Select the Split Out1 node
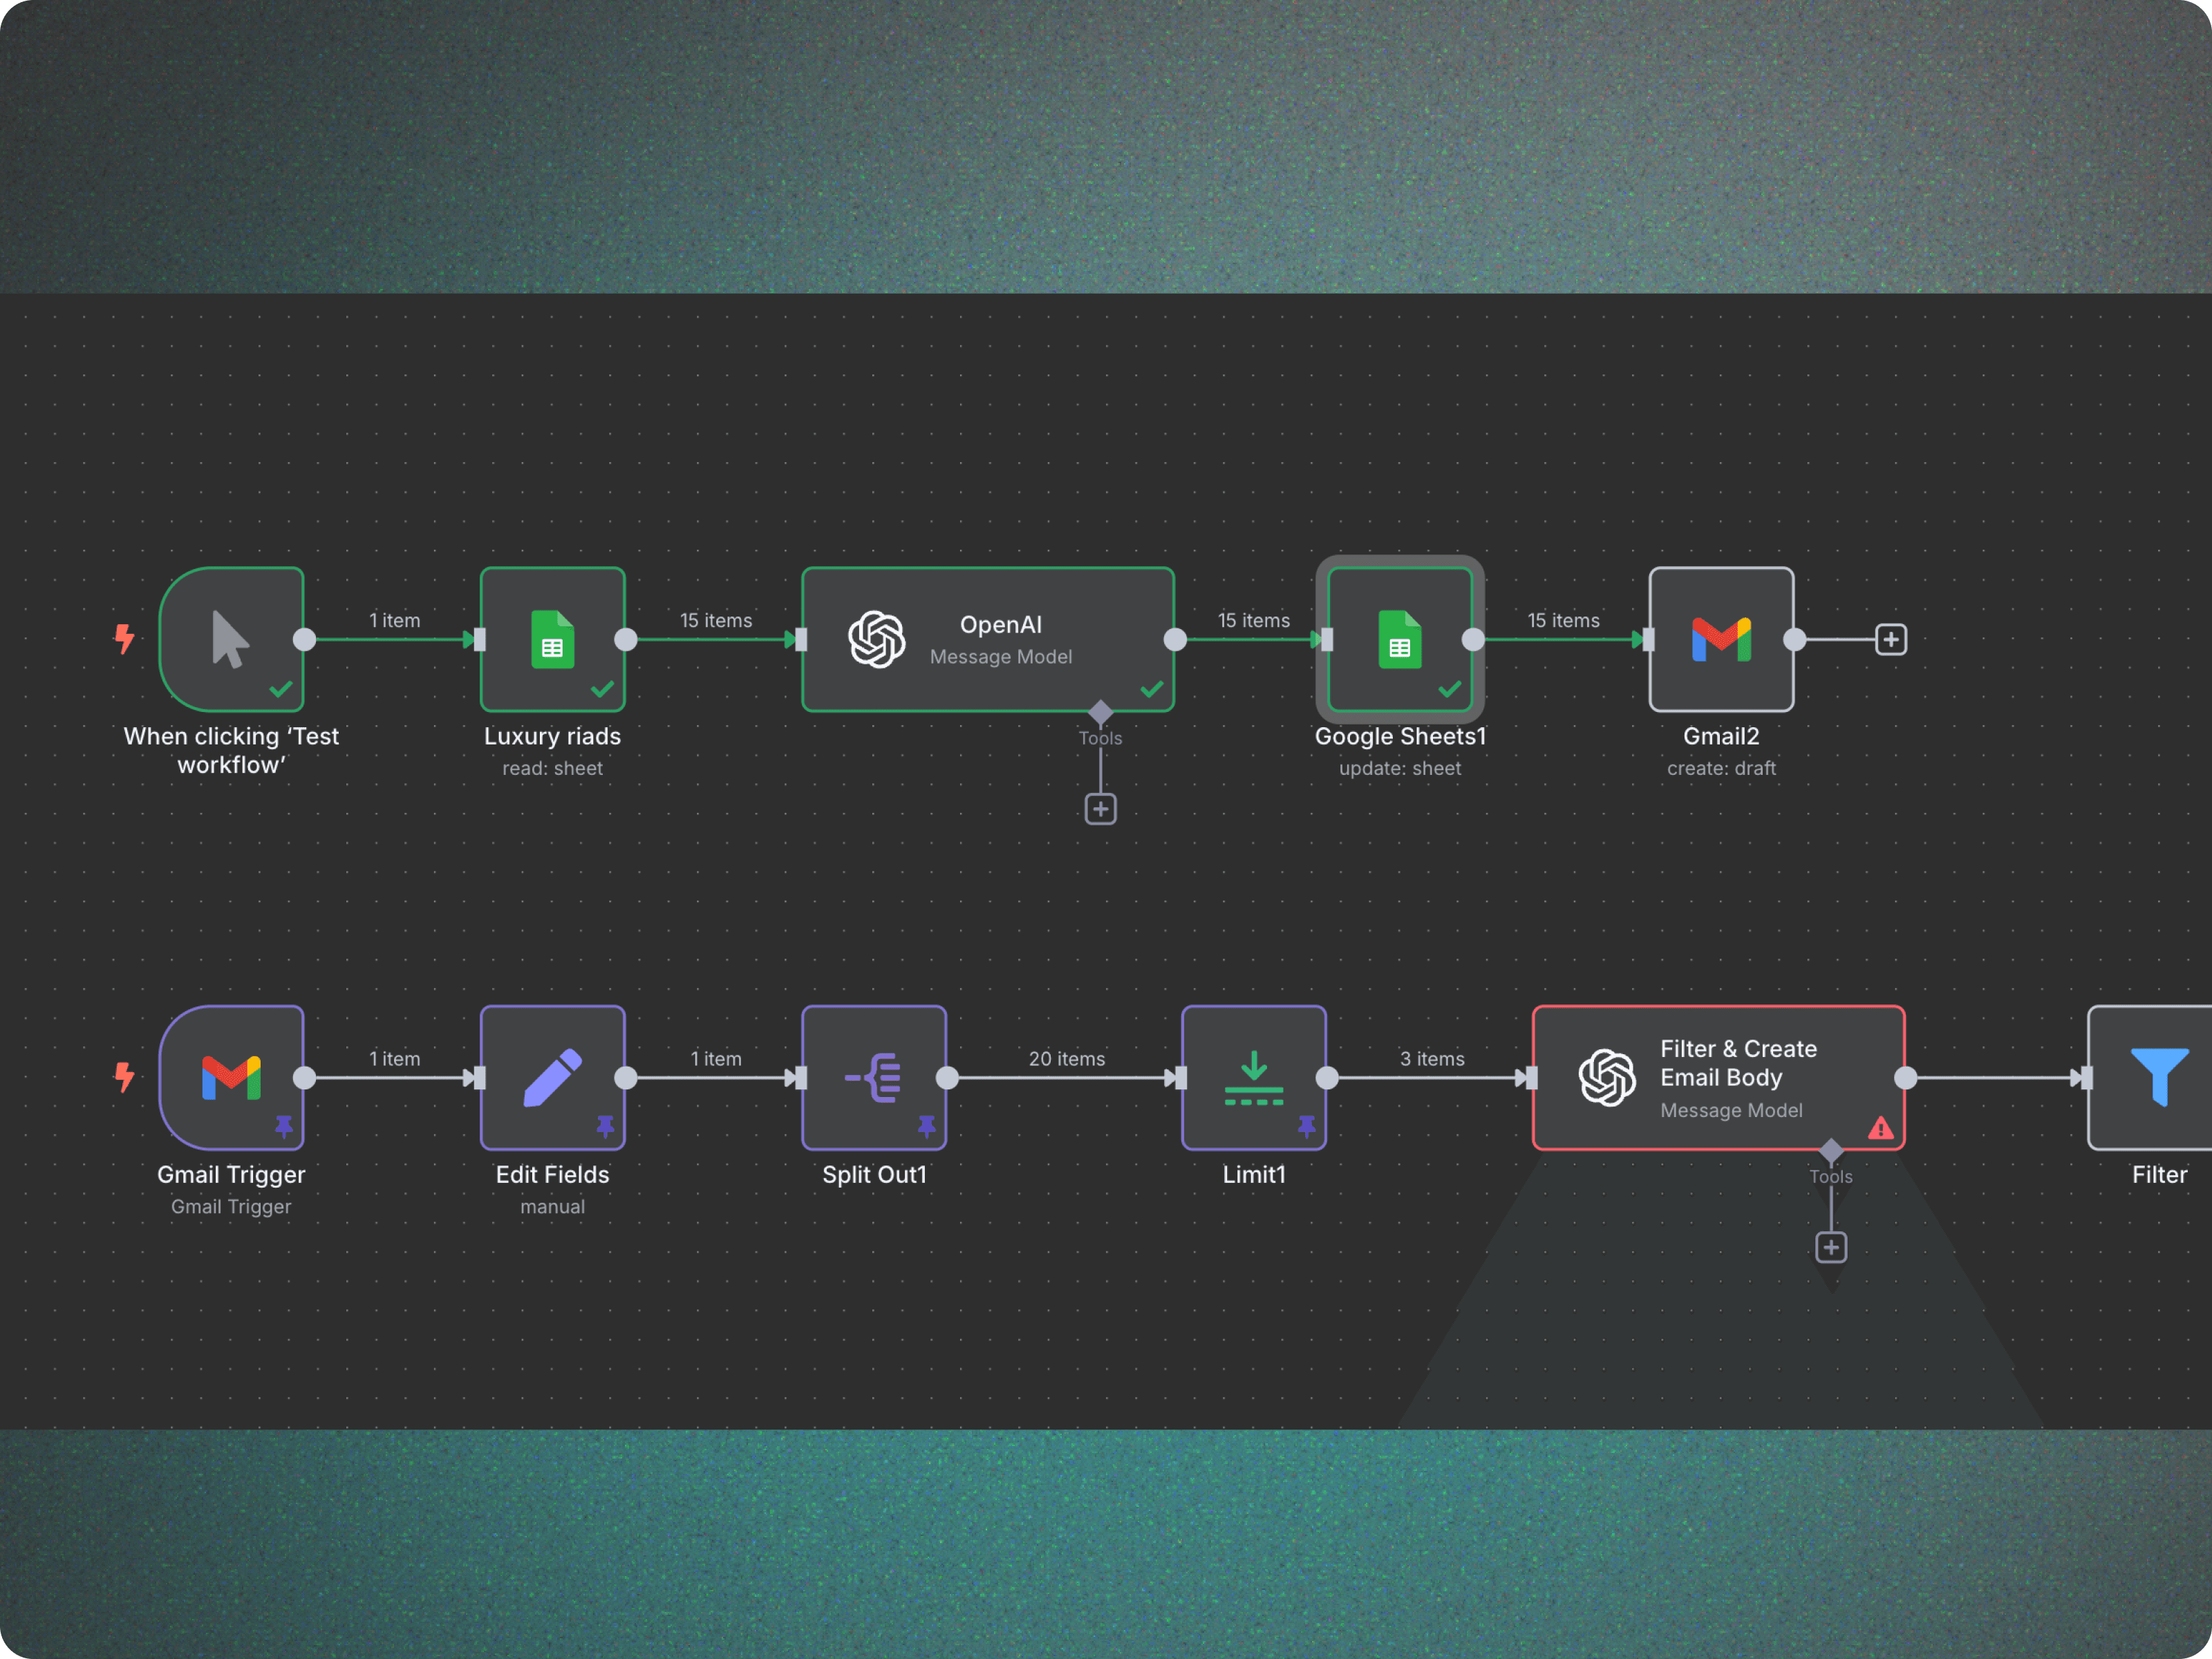Screen dimensions: 2212x1659 874,1078
